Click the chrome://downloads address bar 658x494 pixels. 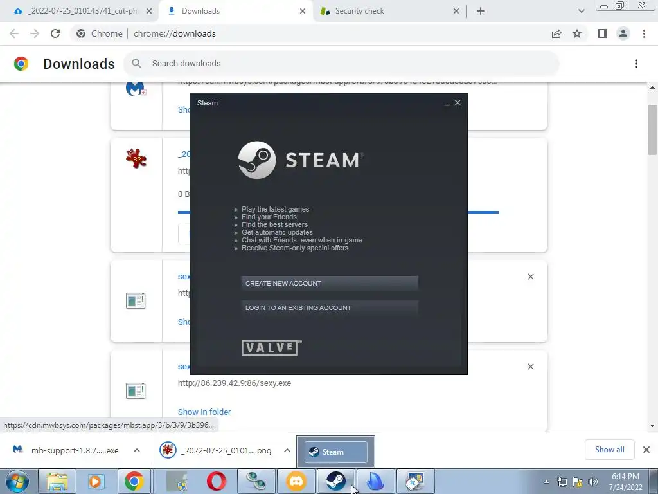coord(310,33)
